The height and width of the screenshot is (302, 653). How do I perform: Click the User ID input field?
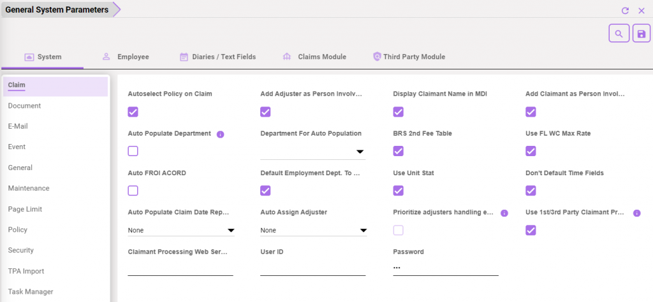coord(312,268)
